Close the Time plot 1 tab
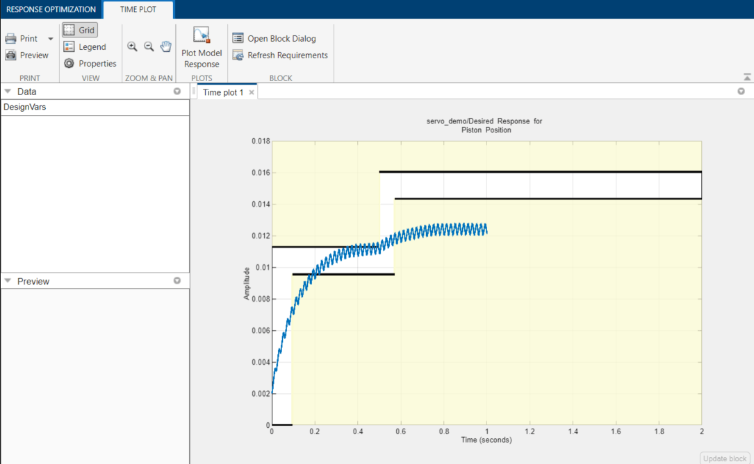Image resolution: width=754 pixels, height=464 pixels. pyautogui.click(x=252, y=92)
